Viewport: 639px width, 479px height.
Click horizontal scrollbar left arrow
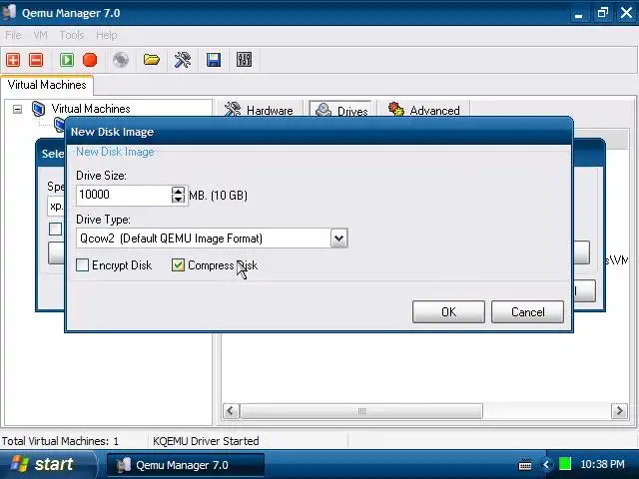click(x=231, y=410)
